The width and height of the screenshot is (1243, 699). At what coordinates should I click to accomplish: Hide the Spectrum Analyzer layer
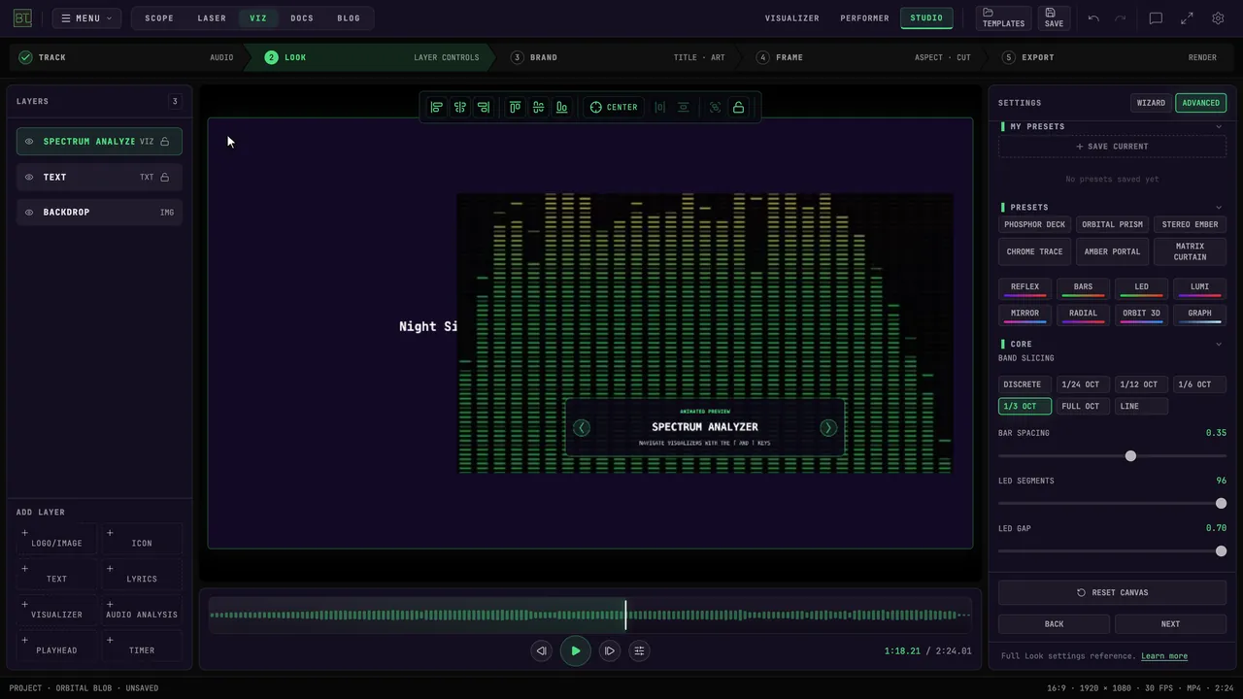(x=29, y=142)
